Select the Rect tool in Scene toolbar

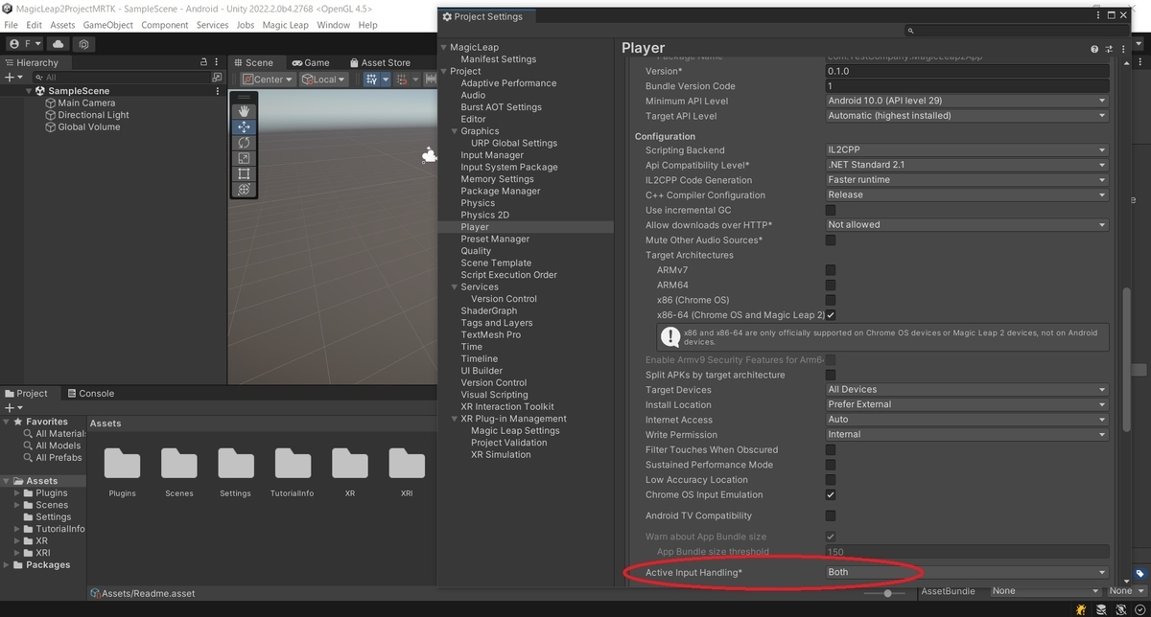click(244, 173)
